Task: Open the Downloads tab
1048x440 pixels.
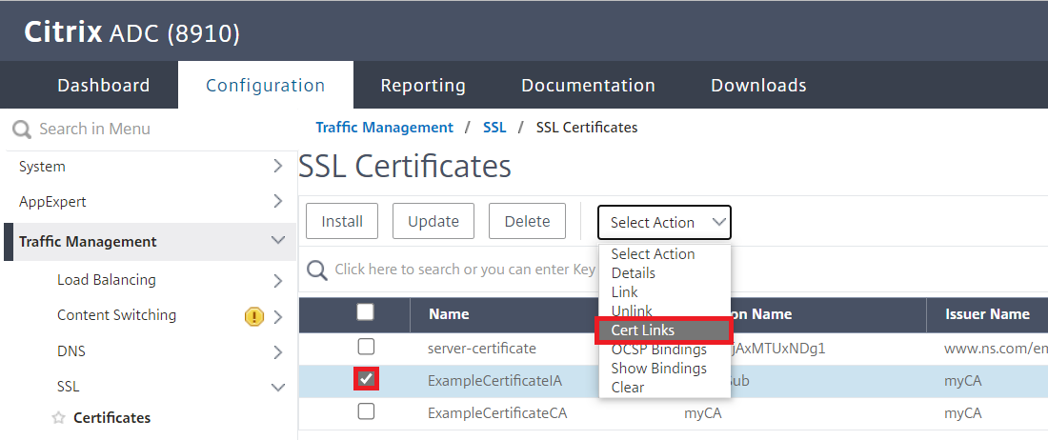Action: pyautogui.click(x=758, y=86)
